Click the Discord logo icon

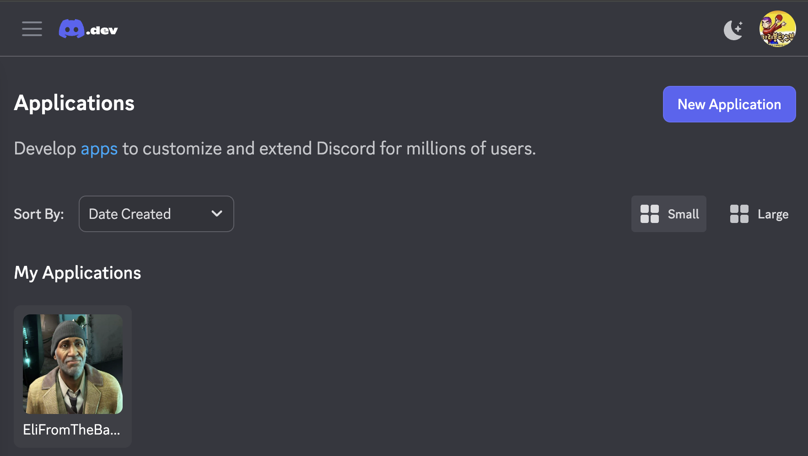click(x=71, y=29)
